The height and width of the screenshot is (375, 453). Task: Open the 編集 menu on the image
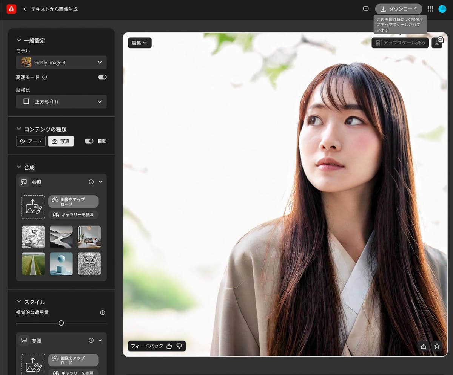click(139, 43)
